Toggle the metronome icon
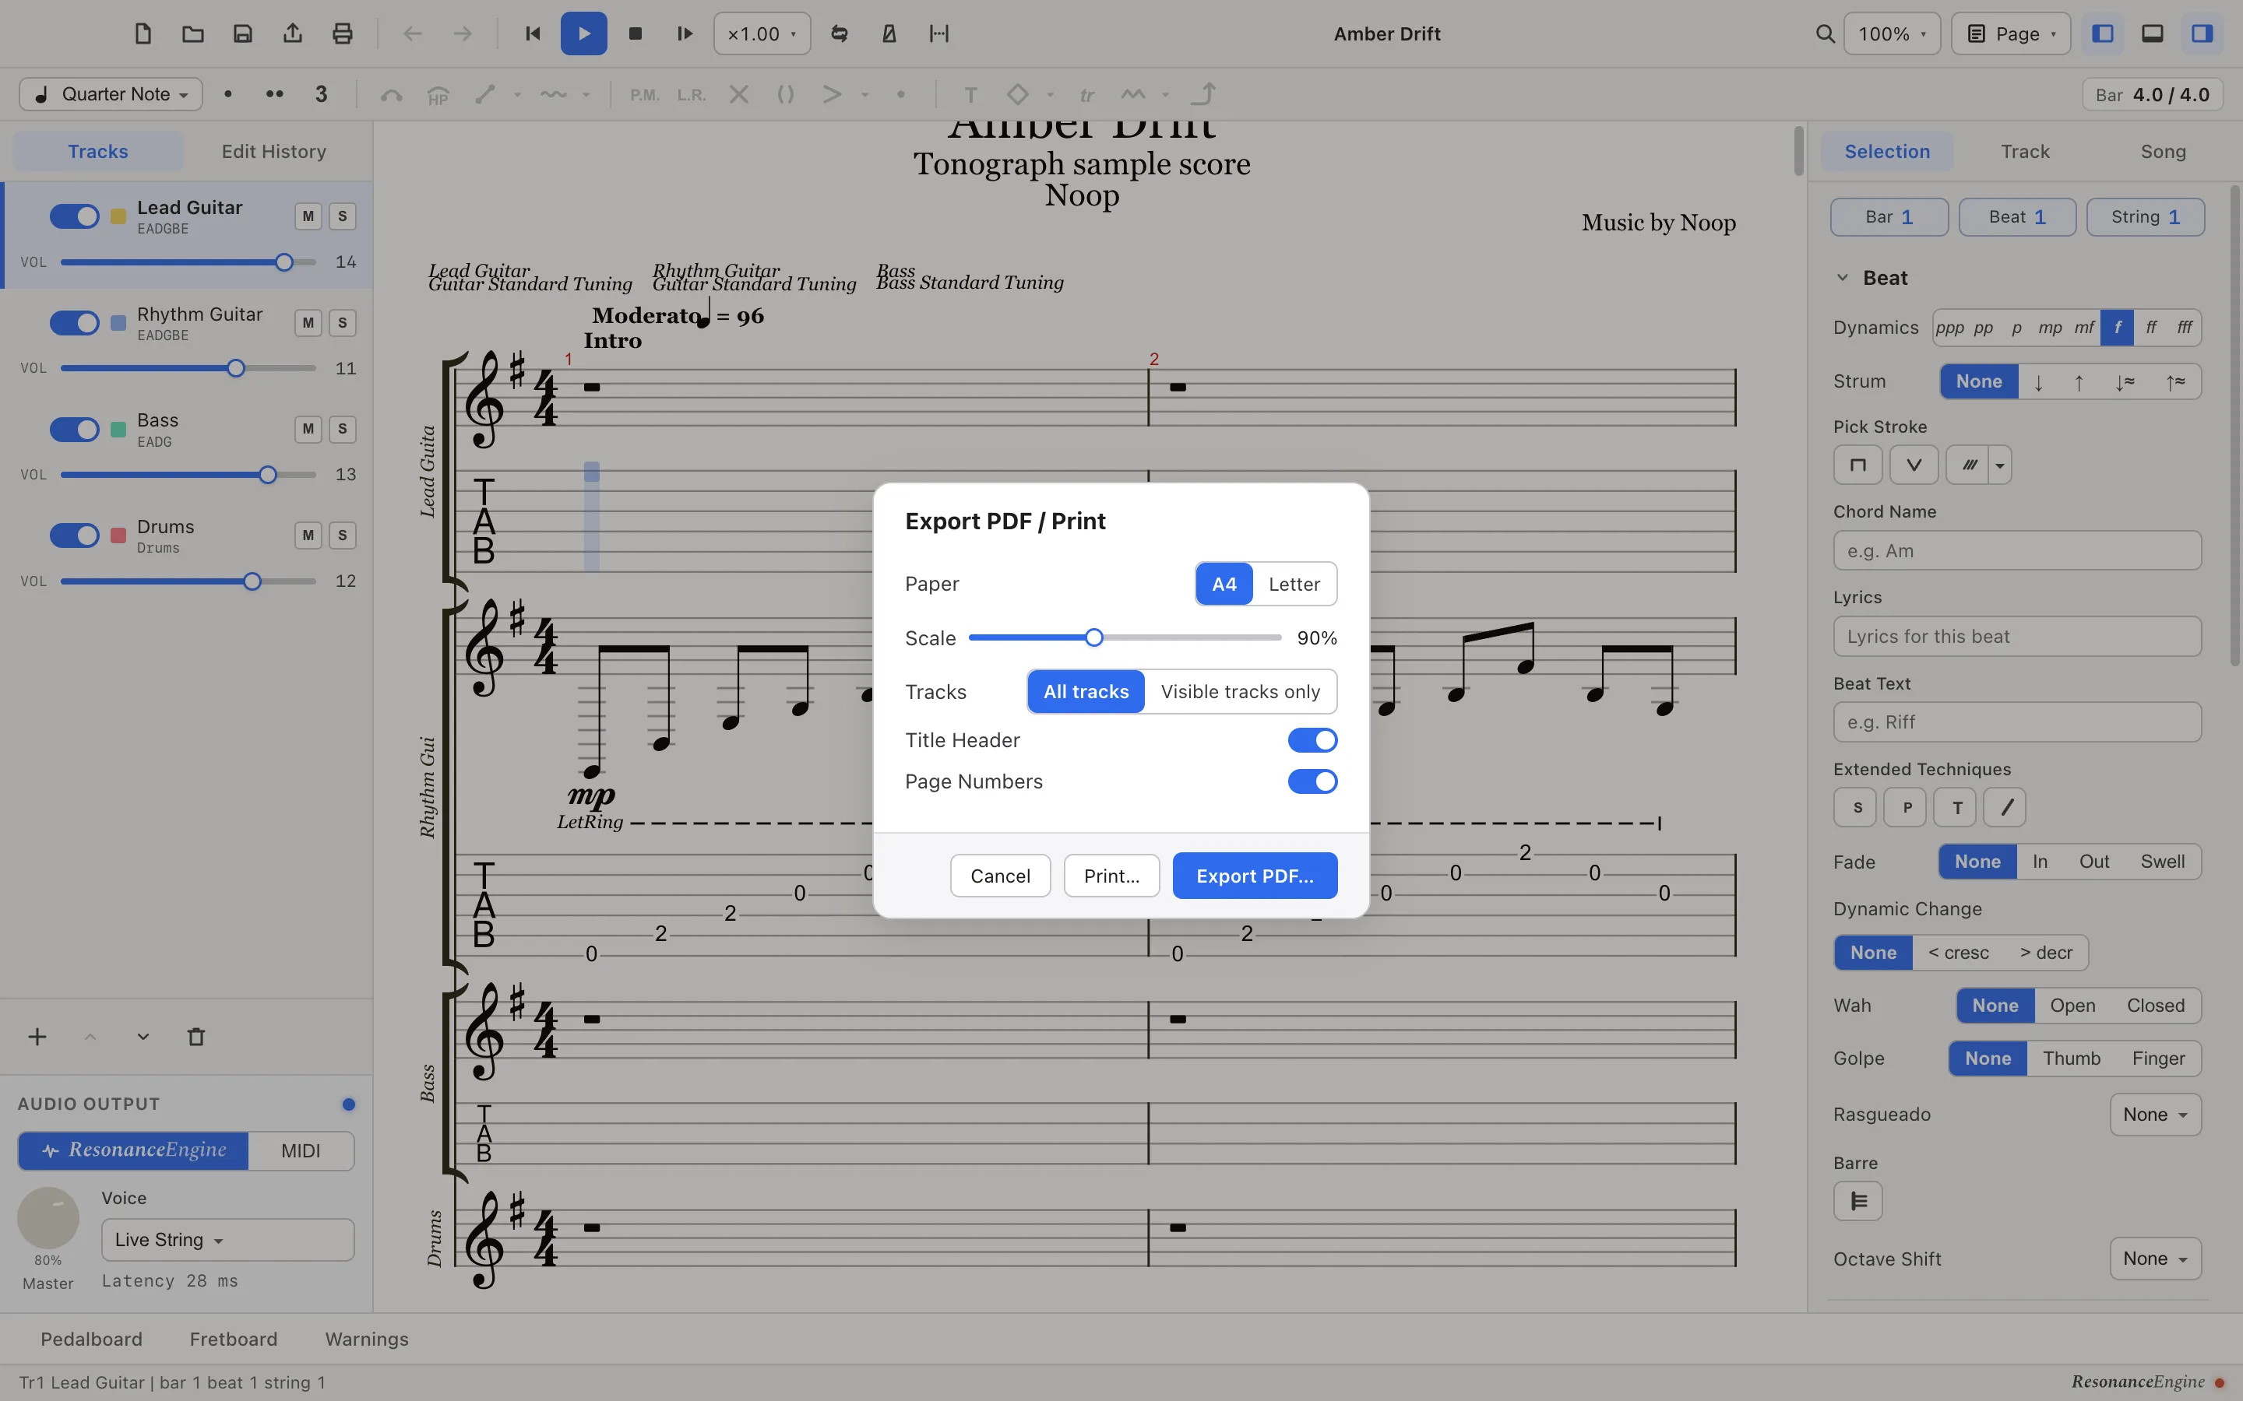 point(889,33)
